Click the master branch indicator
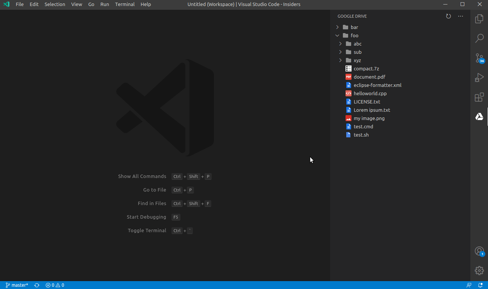Screen dimensions: 488x289 [x=17, y=285]
